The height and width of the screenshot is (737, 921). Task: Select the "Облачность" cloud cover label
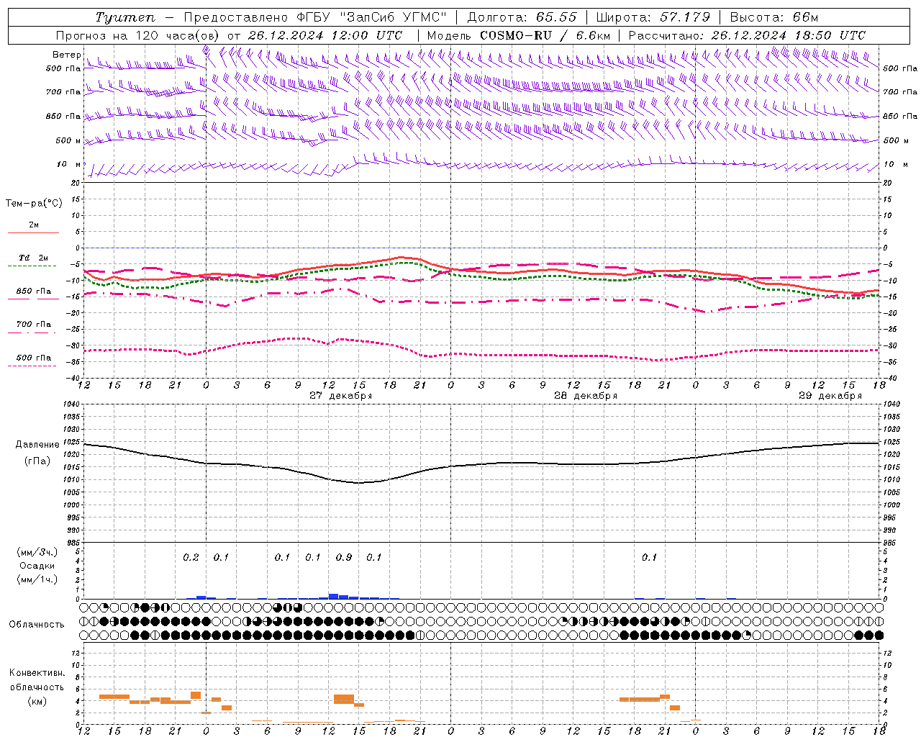pyautogui.click(x=37, y=624)
